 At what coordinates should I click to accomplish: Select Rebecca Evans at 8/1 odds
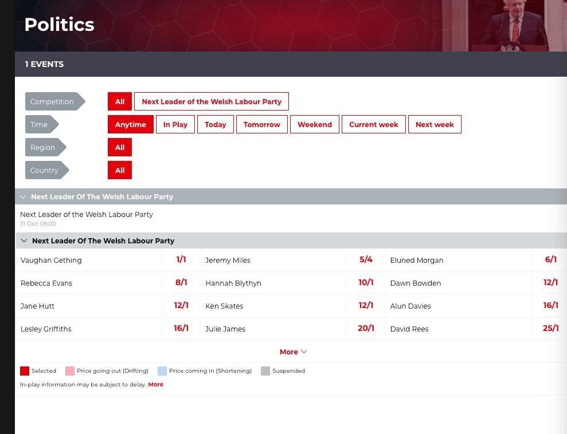pos(181,282)
